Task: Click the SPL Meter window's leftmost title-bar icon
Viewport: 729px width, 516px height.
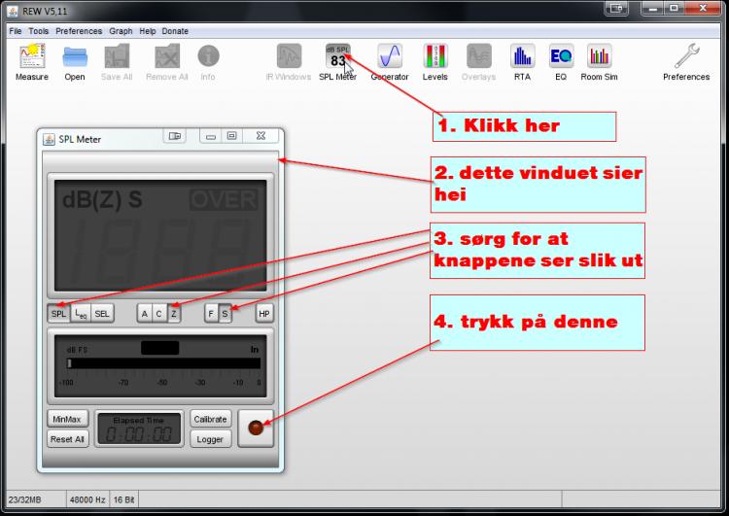Action: 49,140
